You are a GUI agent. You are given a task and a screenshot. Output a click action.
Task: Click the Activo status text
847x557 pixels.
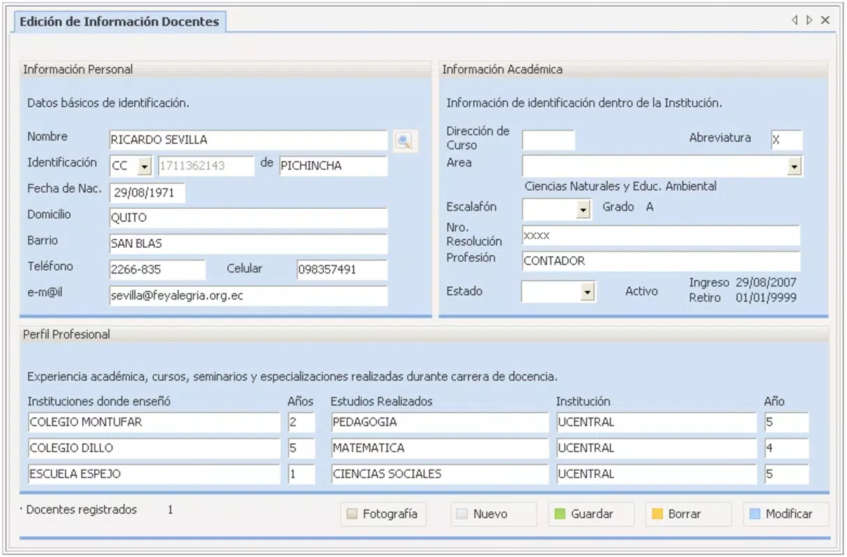(641, 292)
